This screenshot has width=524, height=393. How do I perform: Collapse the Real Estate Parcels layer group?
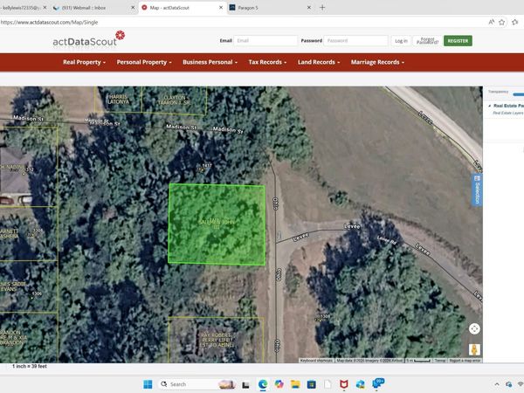pos(489,106)
